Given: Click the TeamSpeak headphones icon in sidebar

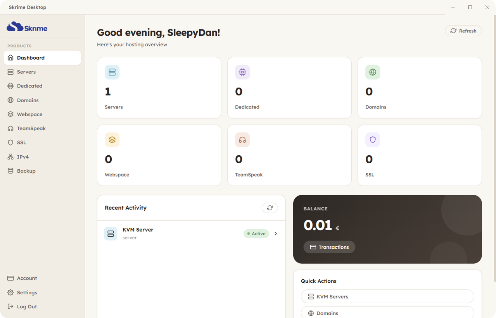Looking at the screenshot, I should click(10, 129).
